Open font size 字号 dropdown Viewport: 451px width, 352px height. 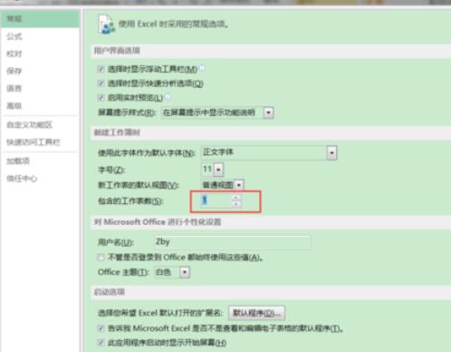pos(218,169)
